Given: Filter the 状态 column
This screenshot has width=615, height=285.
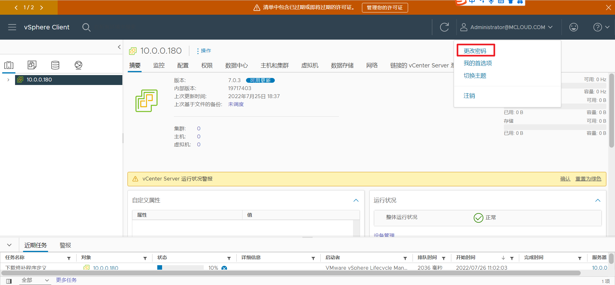Looking at the screenshot, I should tap(229, 258).
